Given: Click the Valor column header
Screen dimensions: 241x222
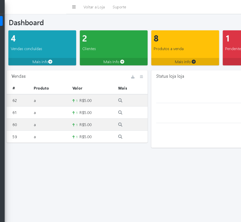Looking at the screenshot, I should pyautogui.click(x=77, y=88).
